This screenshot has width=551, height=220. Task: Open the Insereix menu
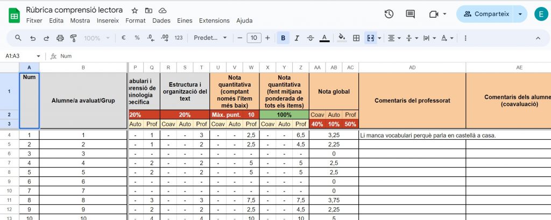(x=108, y=20)
